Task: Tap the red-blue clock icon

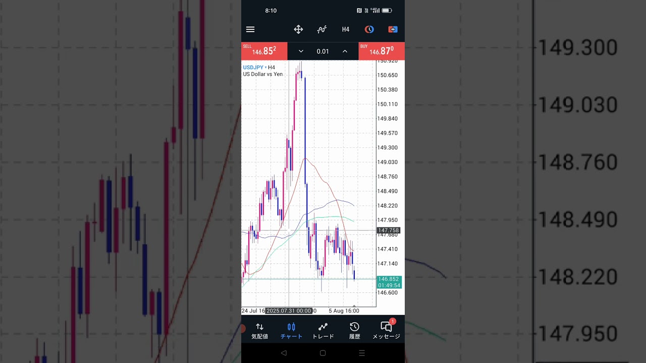Action: (369, 30)
